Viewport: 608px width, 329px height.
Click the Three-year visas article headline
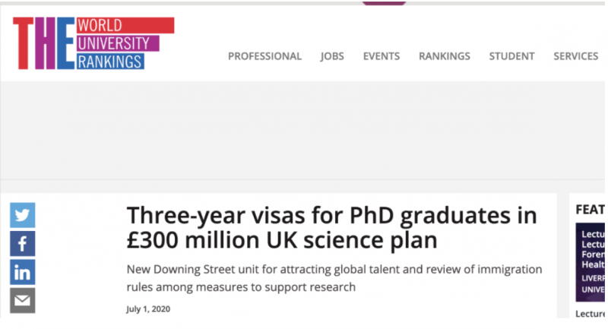[x=332, y=228]
